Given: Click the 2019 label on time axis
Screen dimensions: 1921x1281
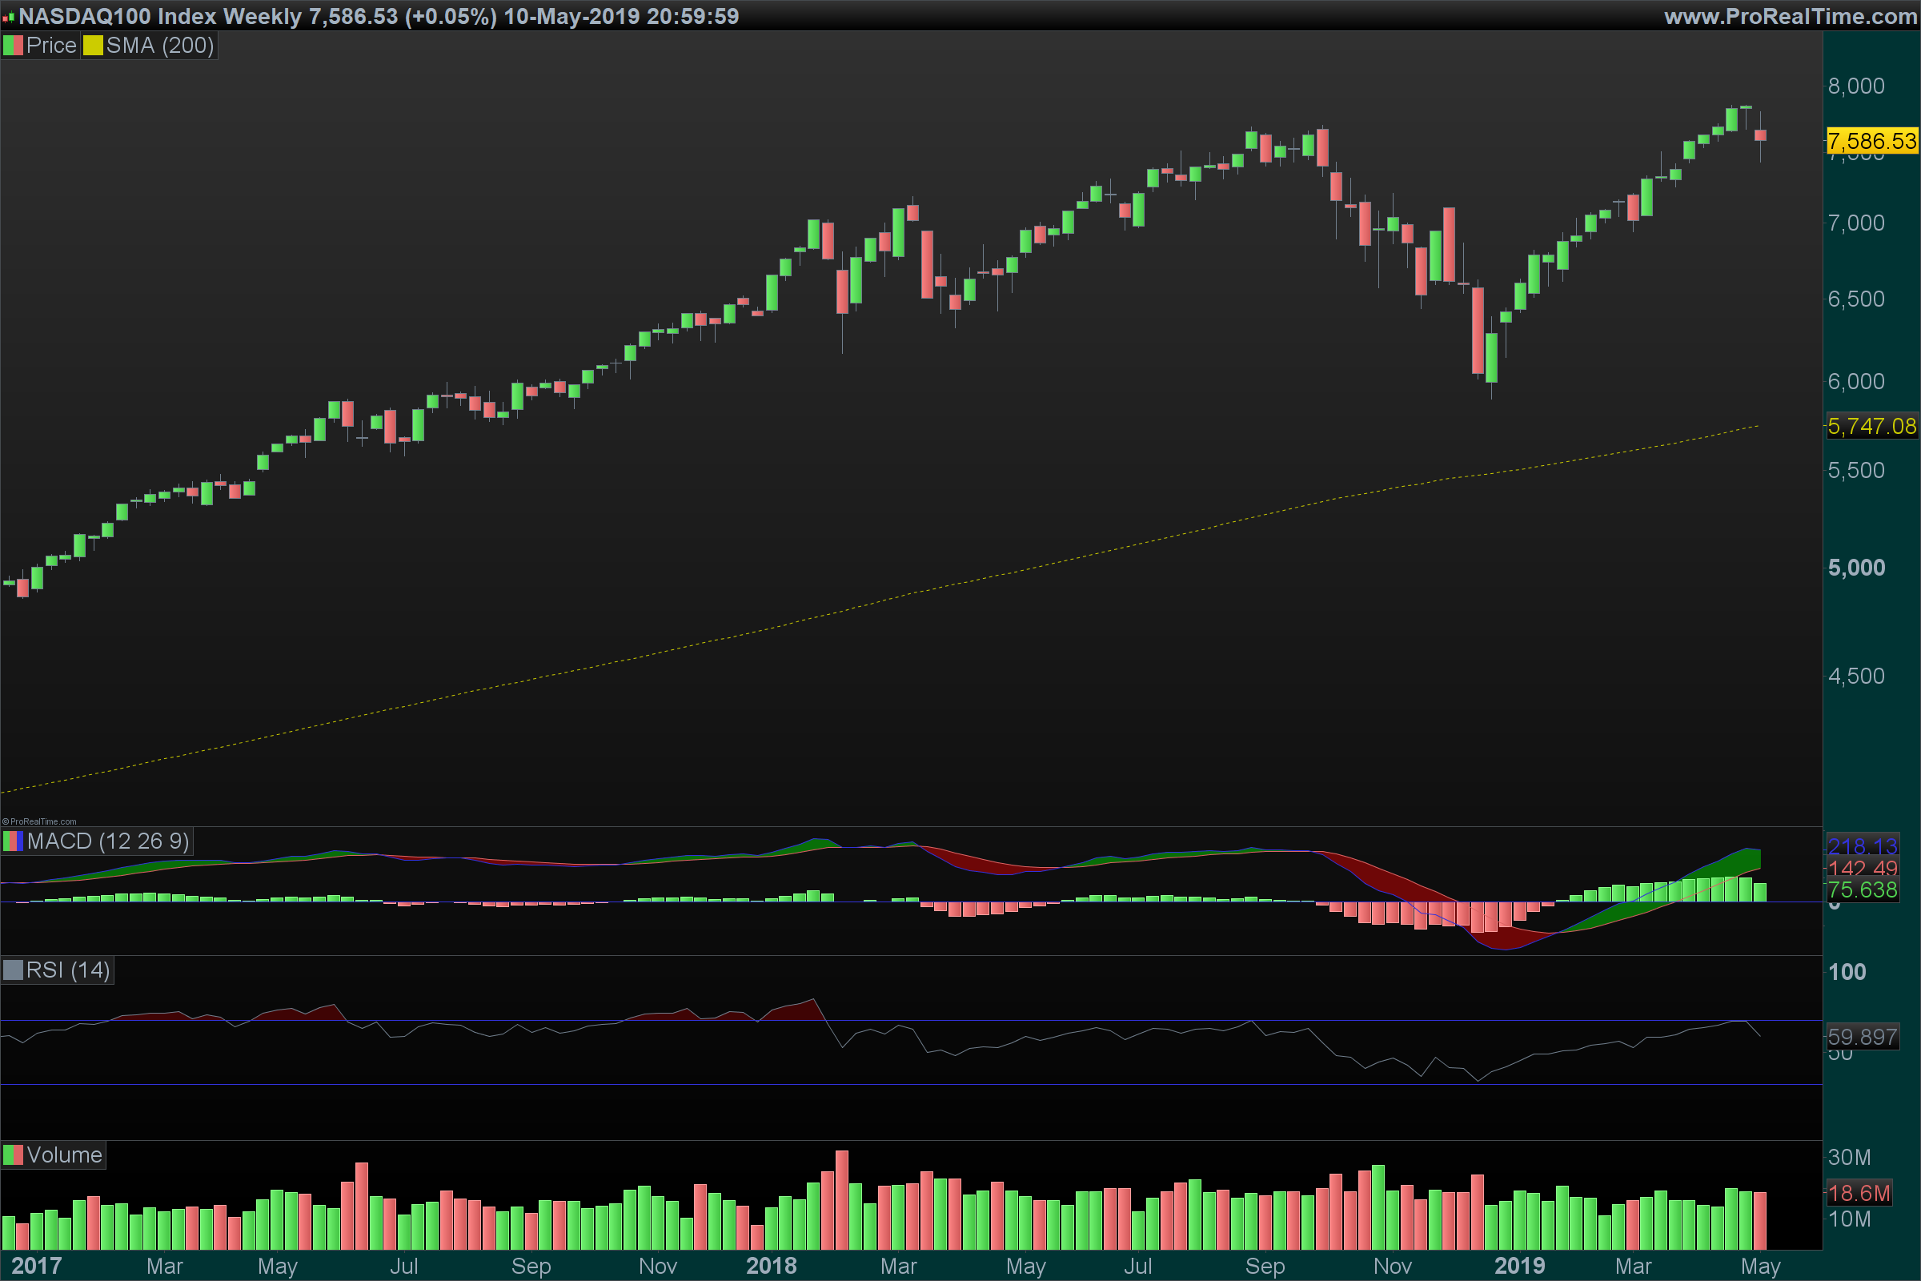Looking at the screenshot, I should point(1519,1267).
